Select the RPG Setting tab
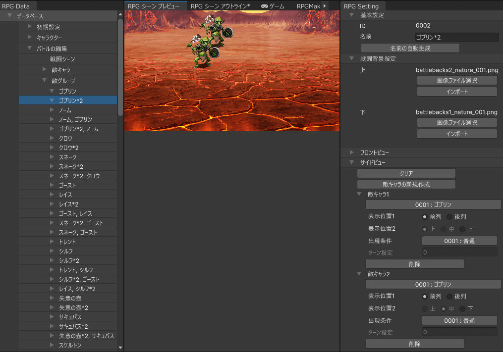 pos(361,6)
